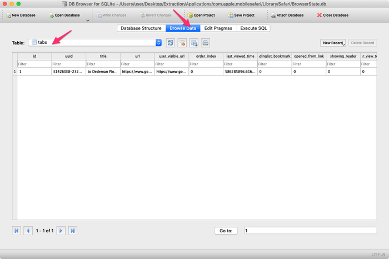Click Write Changes toolbar button
389x259 pixels.
[x=111, y=15]
